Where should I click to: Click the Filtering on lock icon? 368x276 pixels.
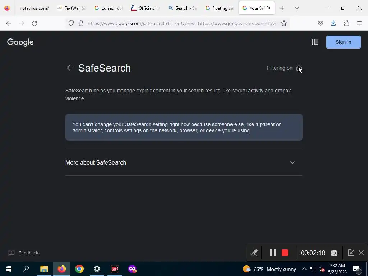tap(299, 68)
